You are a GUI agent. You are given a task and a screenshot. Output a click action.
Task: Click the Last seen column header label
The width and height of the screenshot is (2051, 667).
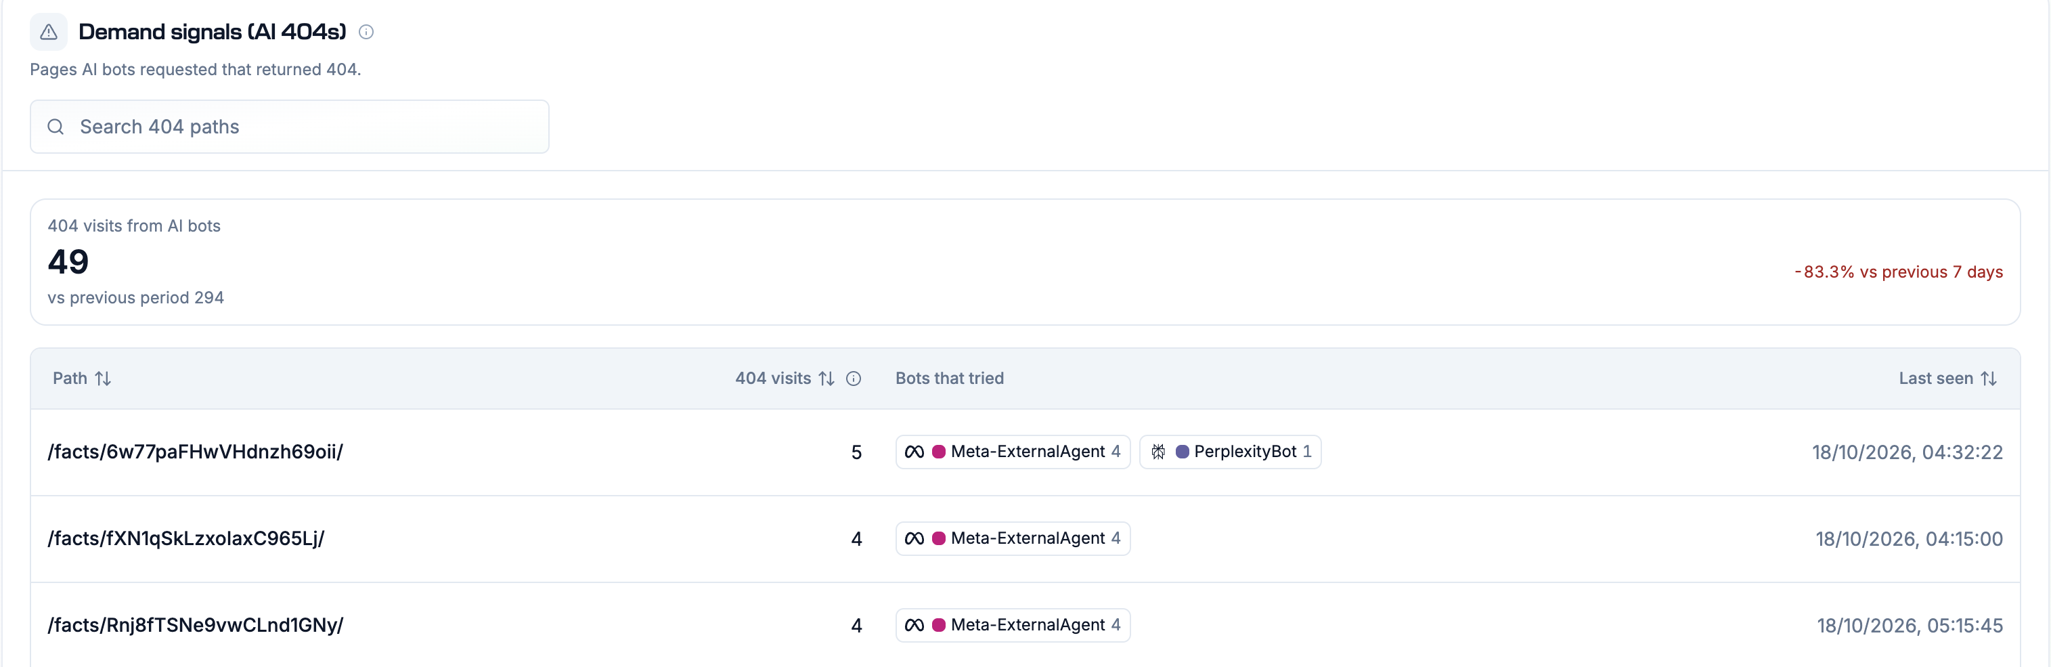1935,379
